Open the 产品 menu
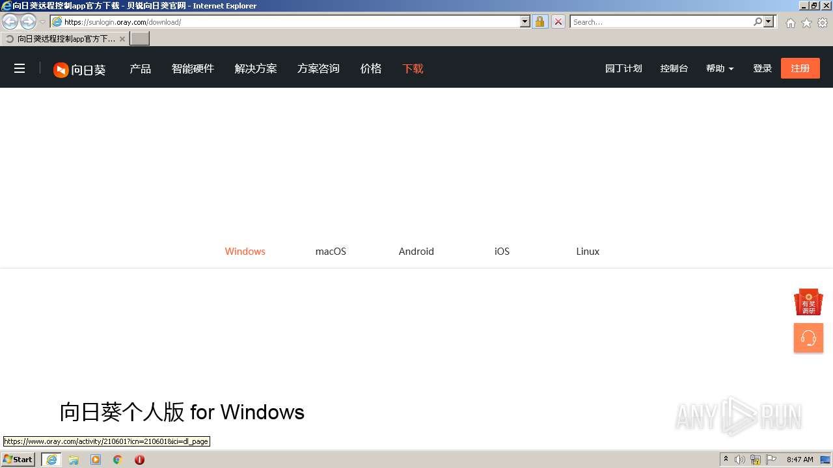The image size is (833, 468). (140, 68)
